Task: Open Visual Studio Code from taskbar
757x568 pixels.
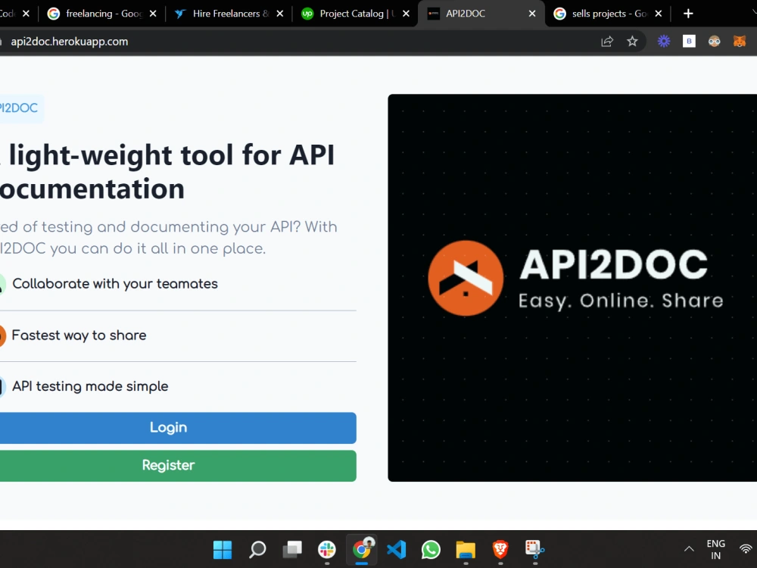Action: [x=397, y=549]
